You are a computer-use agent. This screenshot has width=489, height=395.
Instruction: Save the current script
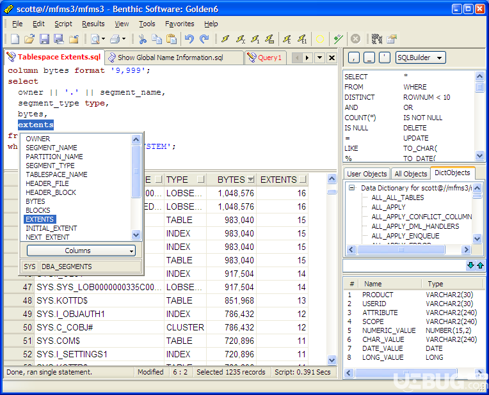coord(44,39)
